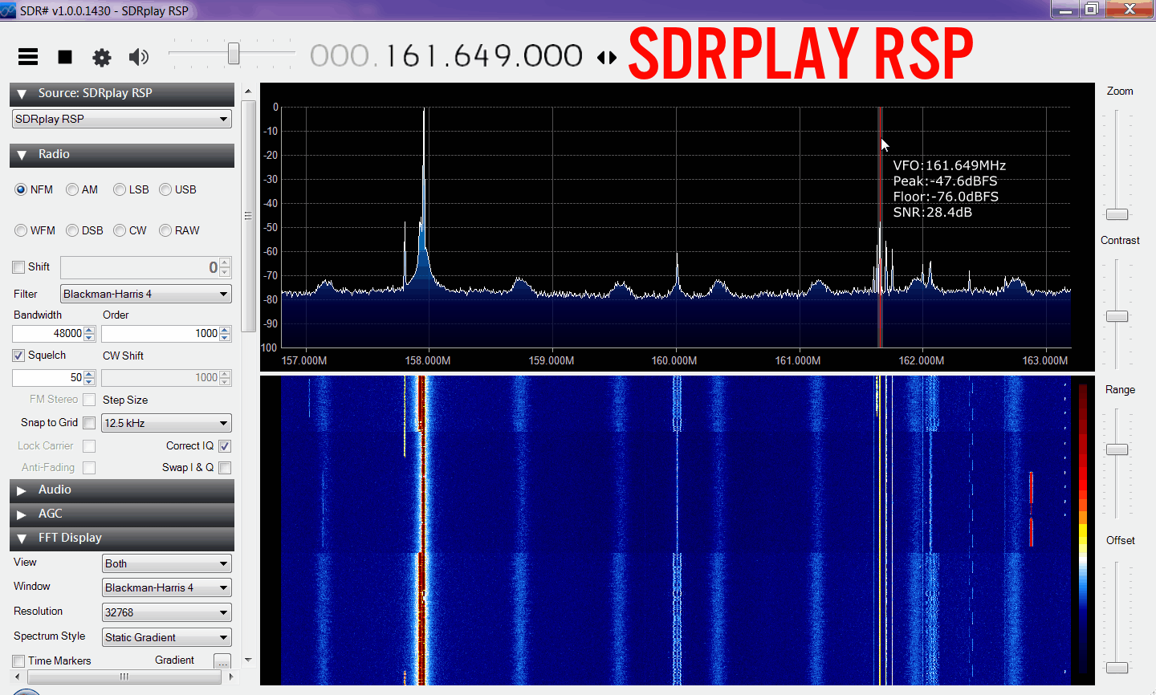Open the hamburger main menu
1156x695 pixels.
click(x=28, y=56)
